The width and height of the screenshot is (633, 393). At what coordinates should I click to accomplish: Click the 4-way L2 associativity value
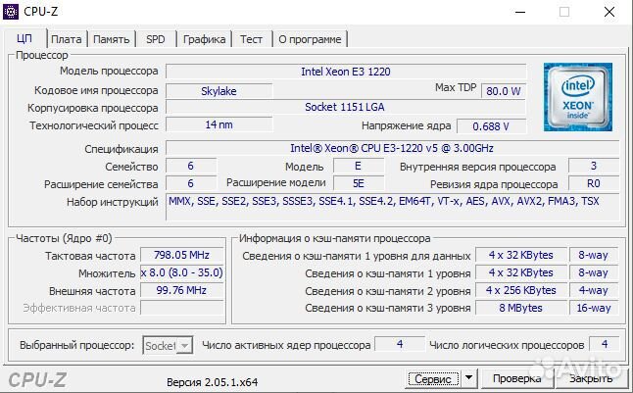click(594, 290)
